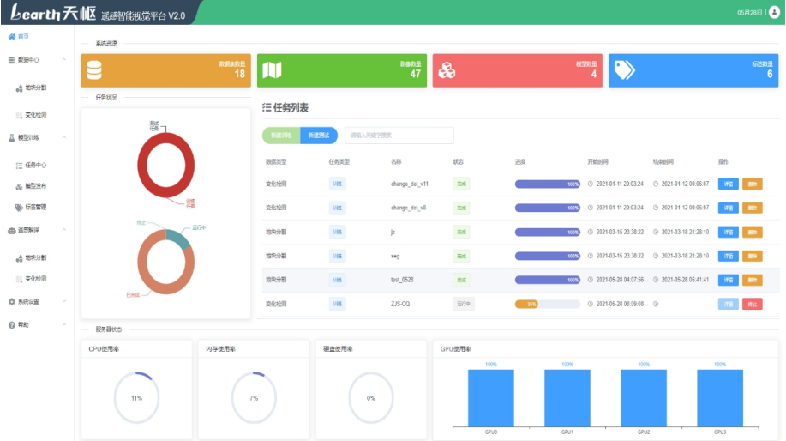Viewport: 786px width, 441px height.
Task: Collapse the 遥感解译 menu chevron
Action: [x=64, y=230]
